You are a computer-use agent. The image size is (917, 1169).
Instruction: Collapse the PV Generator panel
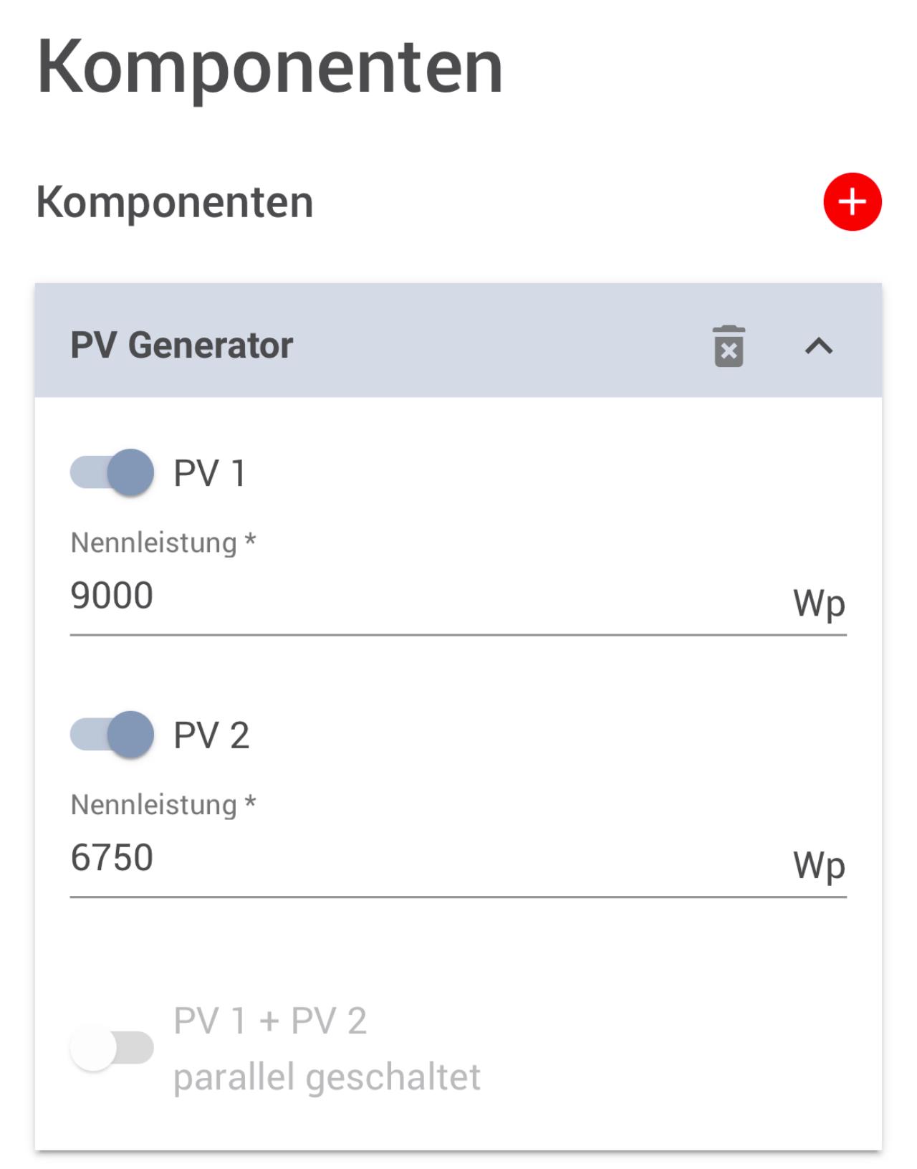pyautogui.click(x=818, y=346)
